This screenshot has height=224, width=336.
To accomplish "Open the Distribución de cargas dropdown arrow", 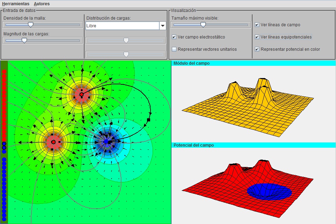I will point(162,26).
